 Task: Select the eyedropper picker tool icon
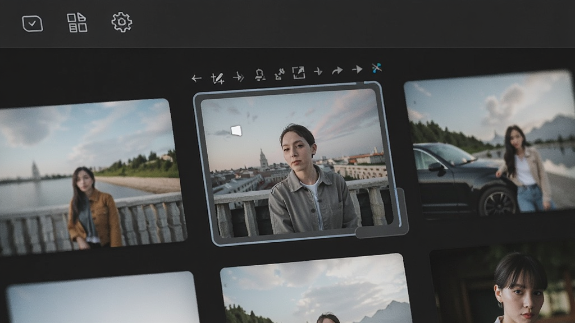click(x=280, y=74)
